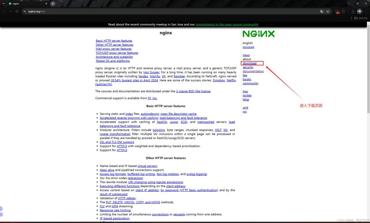Open the F5, Inc. link
Image resolution: width=370 pixels, height=223 pixels.
[152, 98]
